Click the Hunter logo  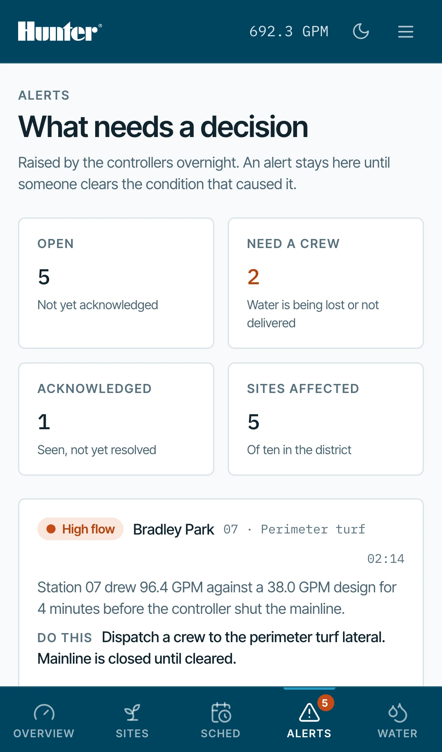tap(60, 31)
